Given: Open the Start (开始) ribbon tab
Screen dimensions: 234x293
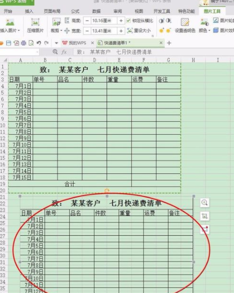Looking at the screenshot, I should pos(8,11).
